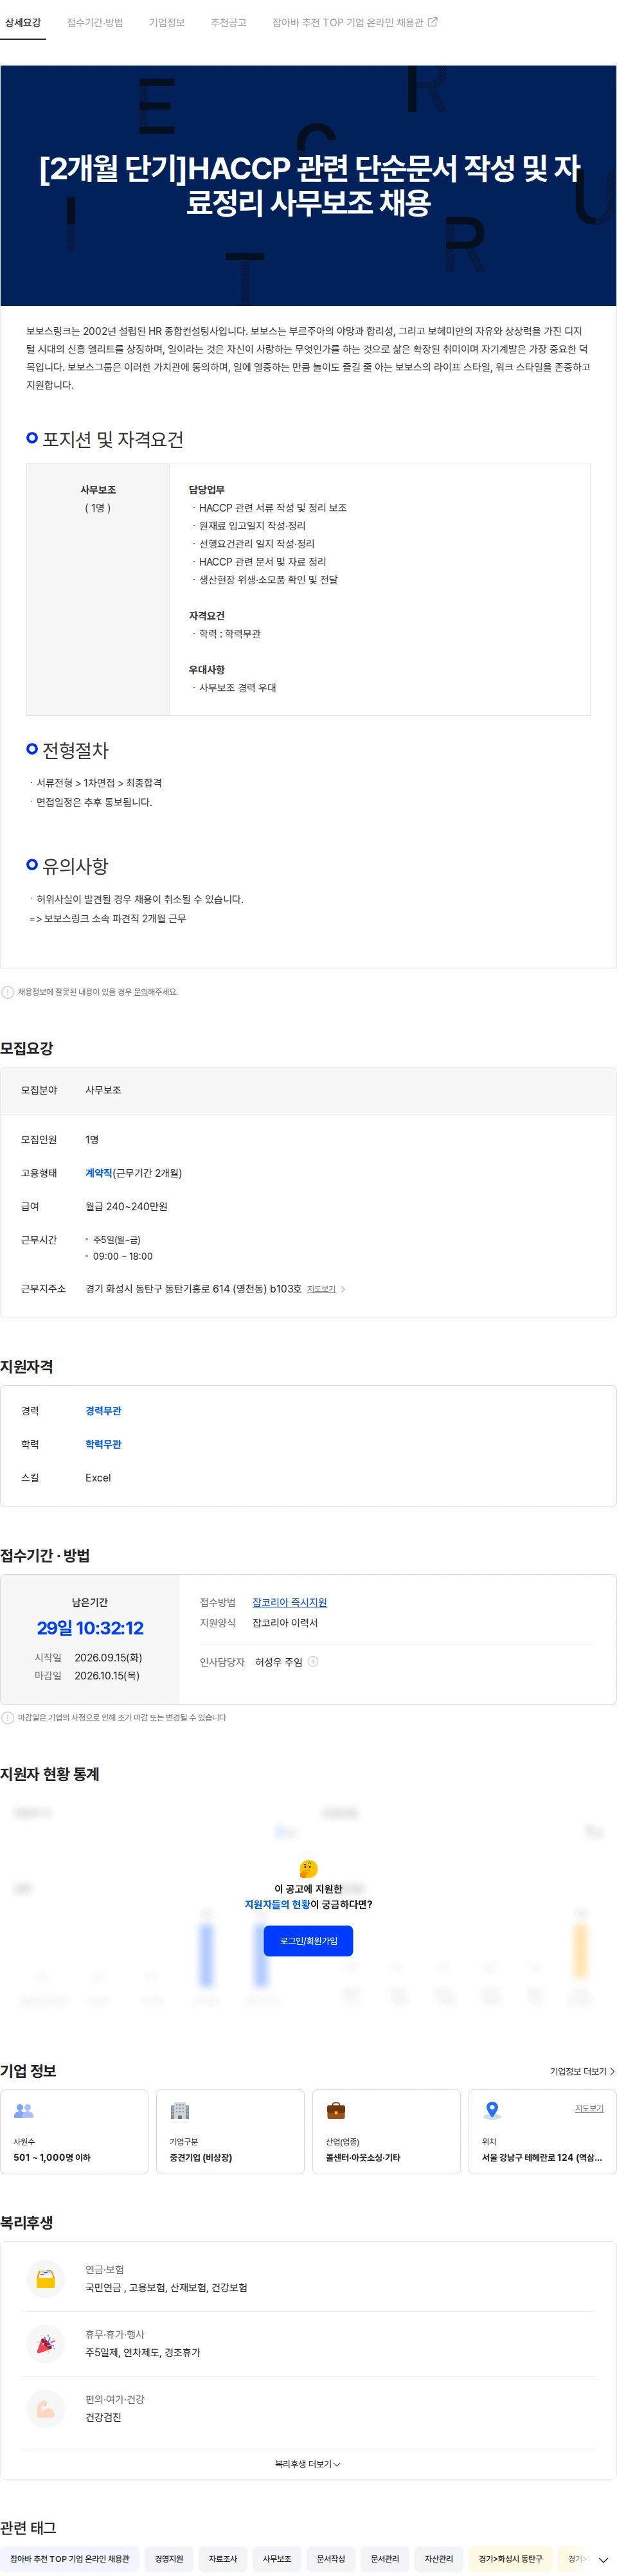Open the 접수기간·방법 tab

[x=95, y=22]
